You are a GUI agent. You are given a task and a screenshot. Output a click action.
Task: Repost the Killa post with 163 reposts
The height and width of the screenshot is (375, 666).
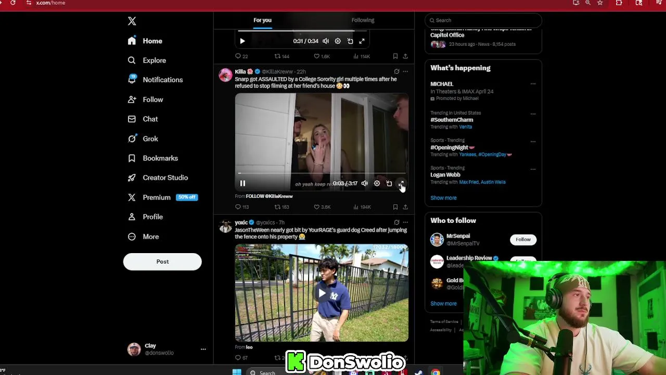point(281,207)
